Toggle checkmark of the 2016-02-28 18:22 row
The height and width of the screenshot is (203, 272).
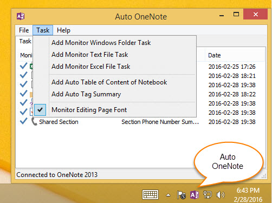[24, 94]
